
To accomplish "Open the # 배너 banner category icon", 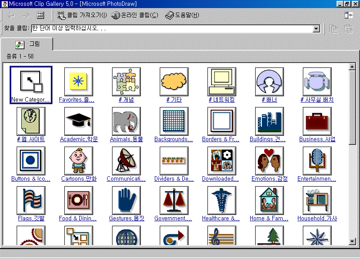I will (x=270, y=82).
